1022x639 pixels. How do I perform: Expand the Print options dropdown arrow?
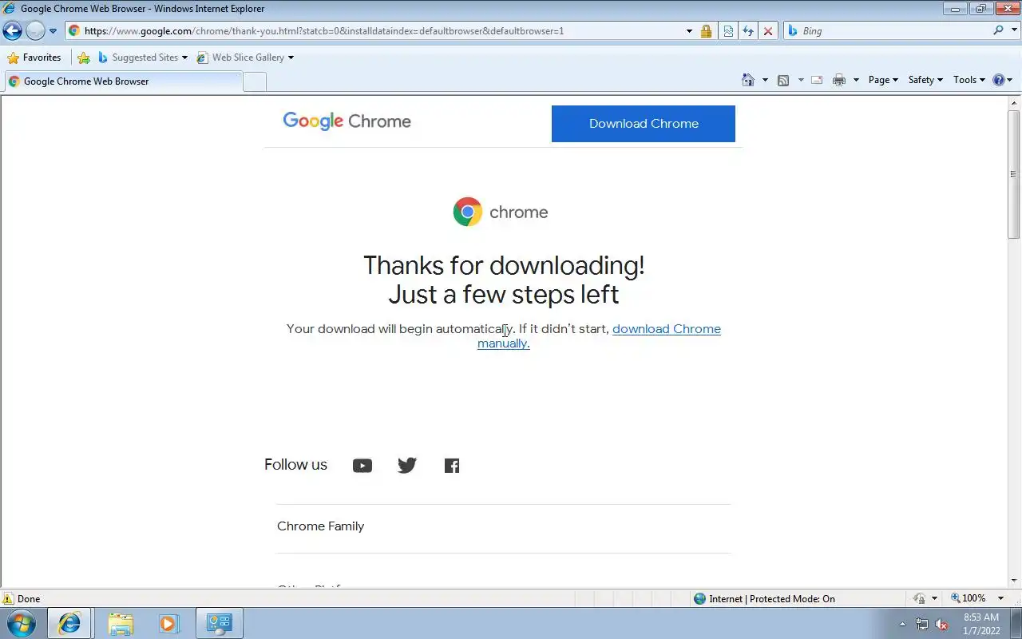tap(856, 80)
